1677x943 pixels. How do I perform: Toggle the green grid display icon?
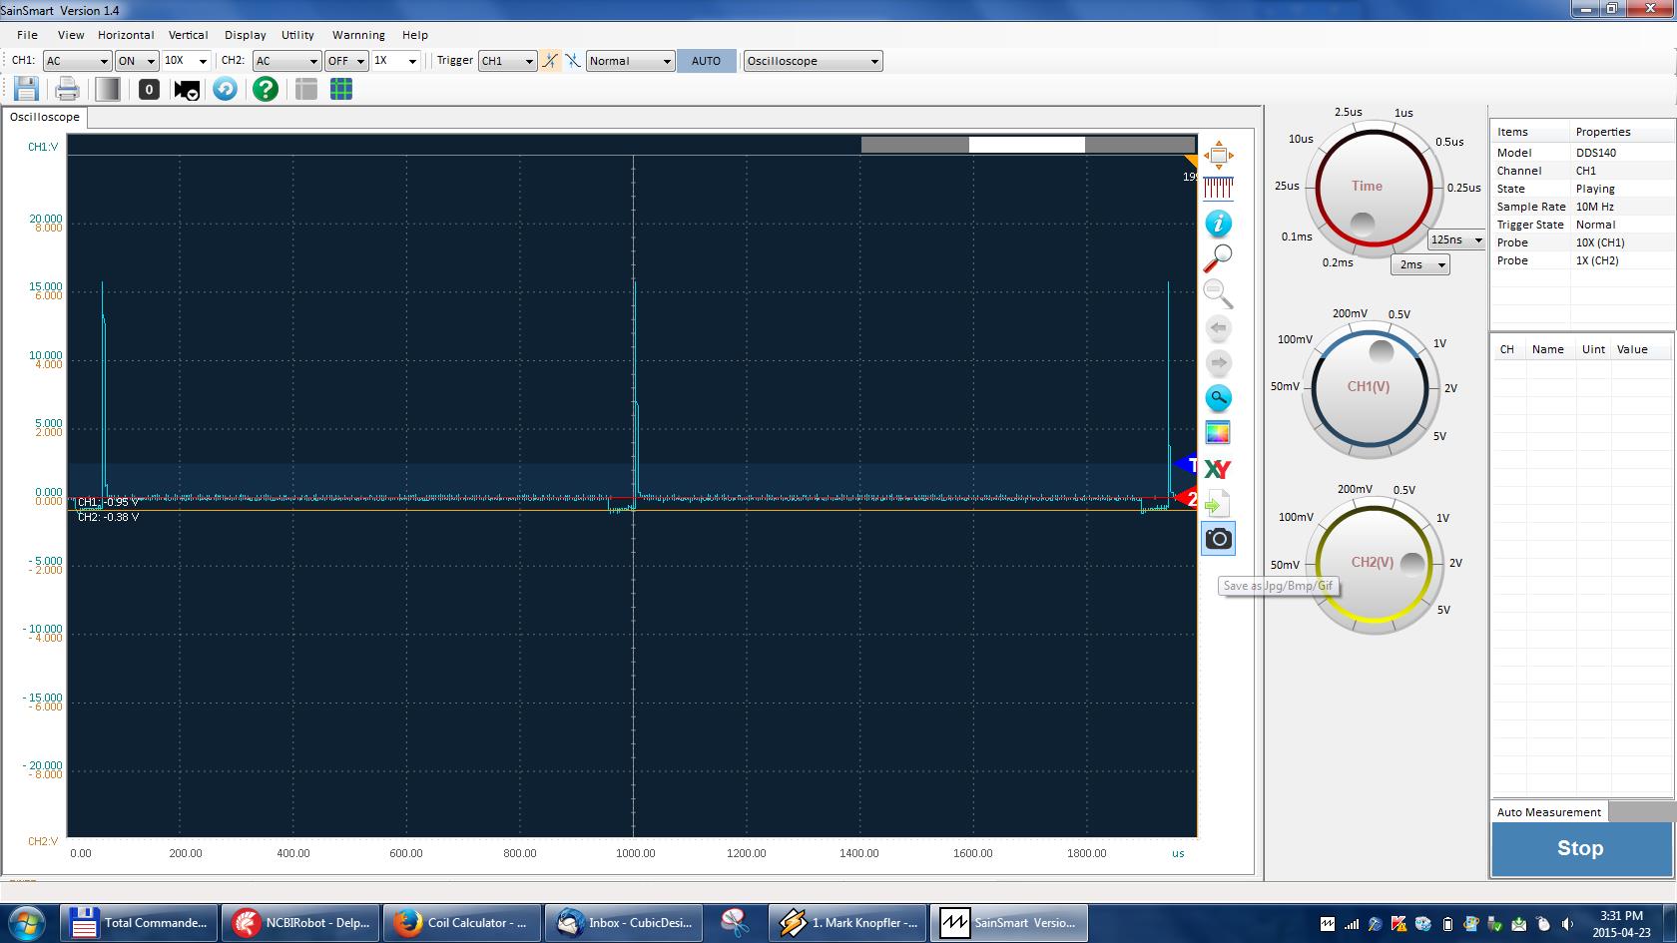point(341,89)
